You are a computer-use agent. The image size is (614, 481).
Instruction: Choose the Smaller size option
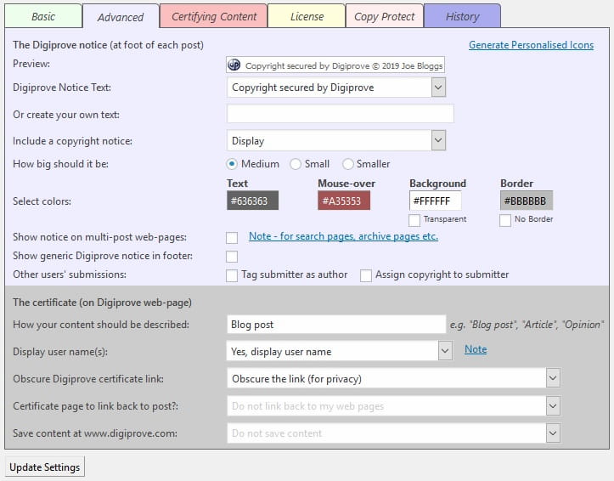pos(347,164)
